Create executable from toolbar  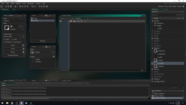point(15,6)
